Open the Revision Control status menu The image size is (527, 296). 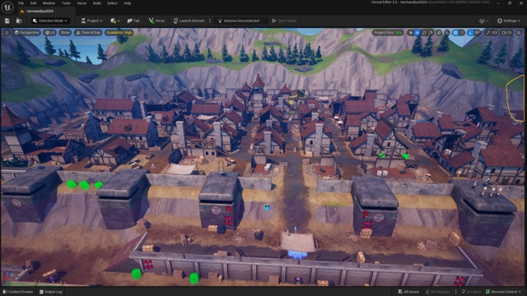click(x=503, y=292)
